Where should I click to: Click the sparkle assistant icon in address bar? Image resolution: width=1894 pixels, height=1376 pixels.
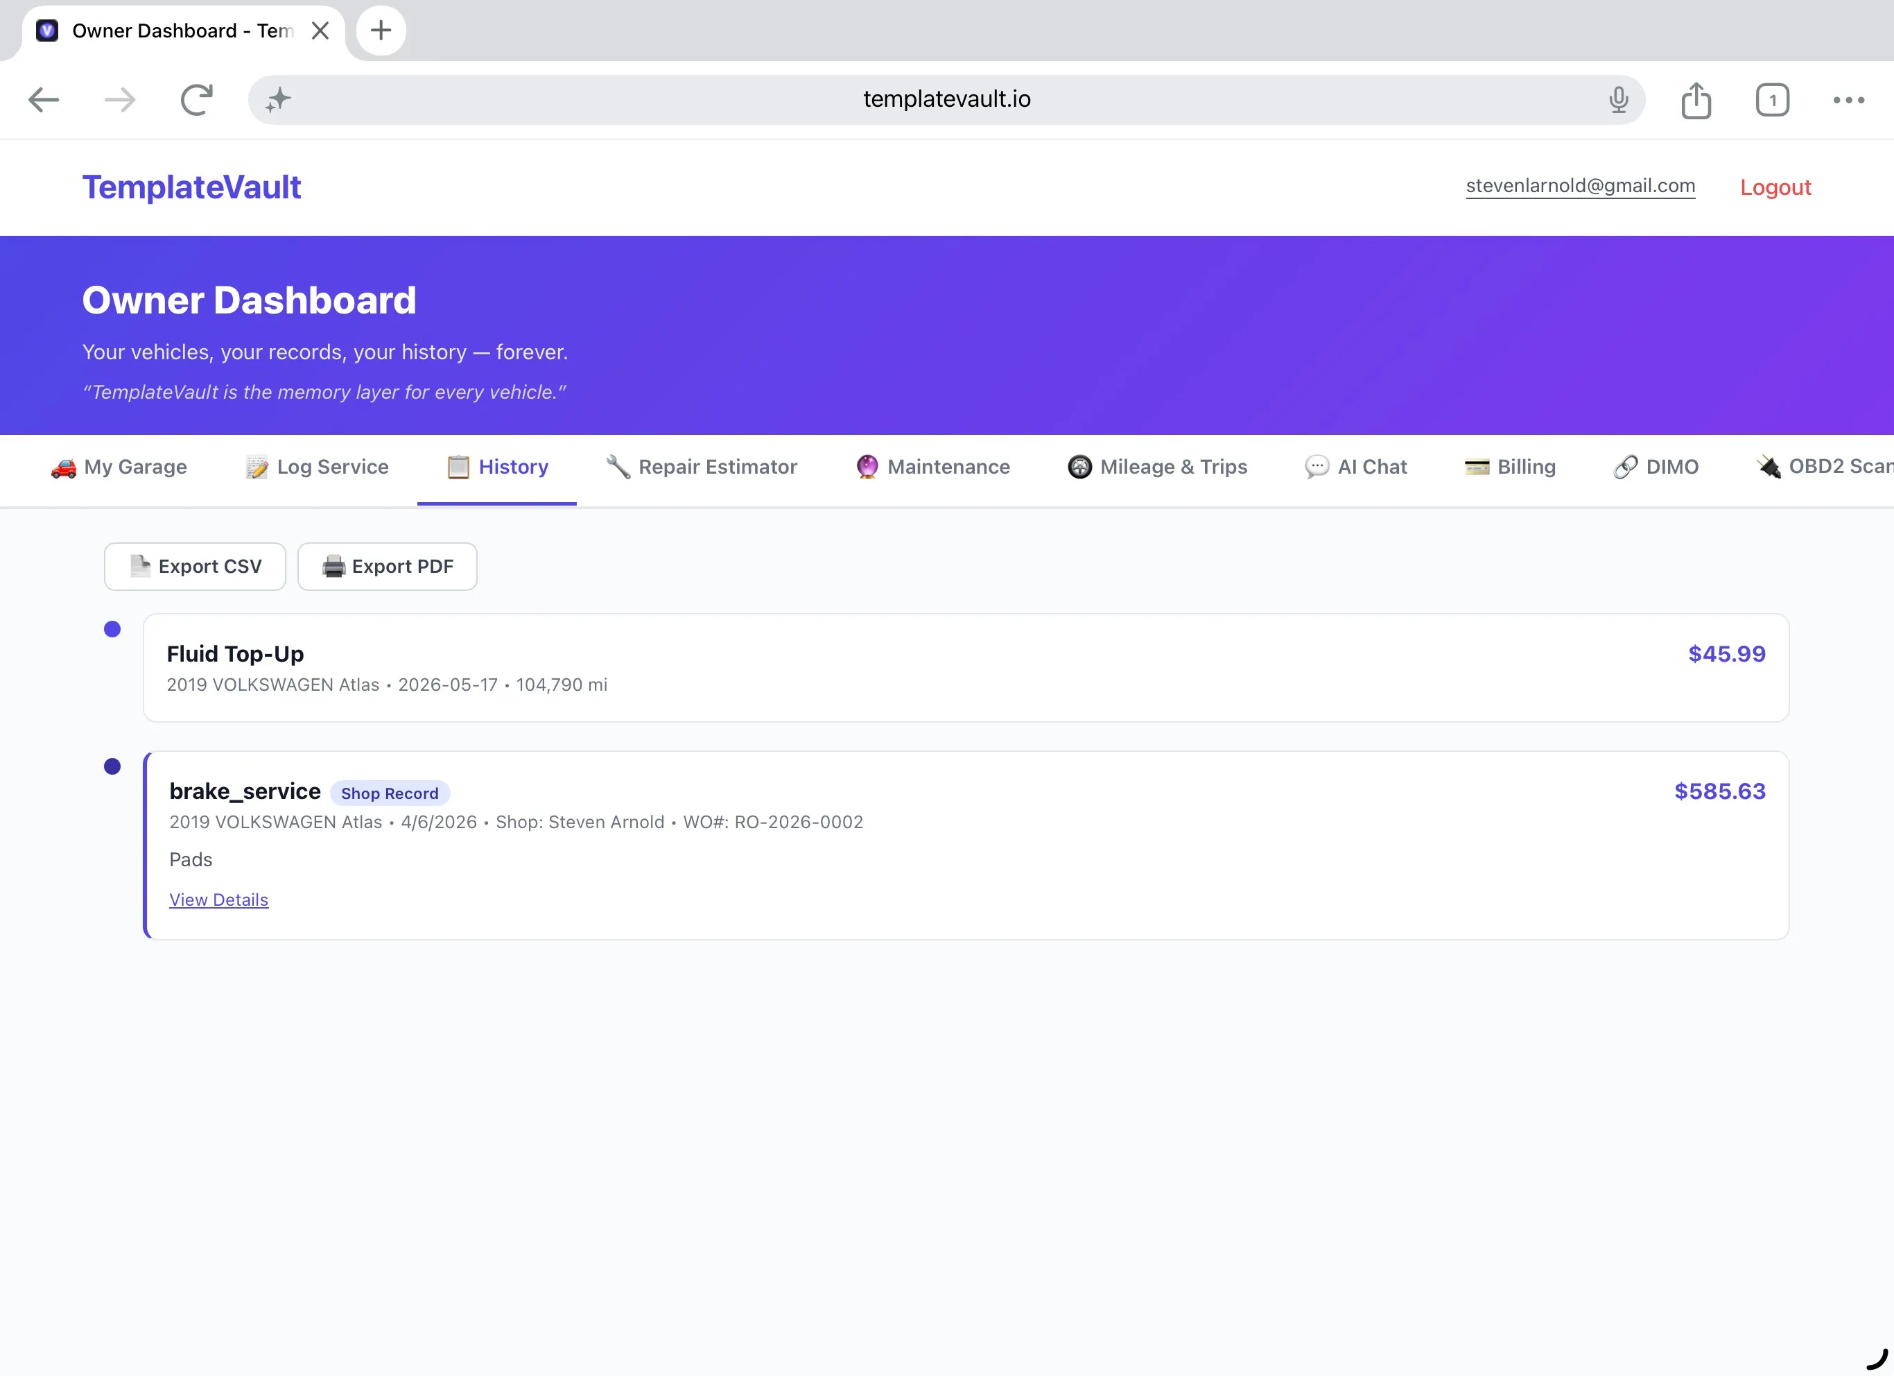(x=278, y=101)
